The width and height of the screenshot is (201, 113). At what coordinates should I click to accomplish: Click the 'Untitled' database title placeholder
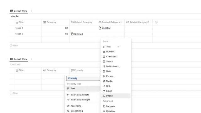pos(15,64)
